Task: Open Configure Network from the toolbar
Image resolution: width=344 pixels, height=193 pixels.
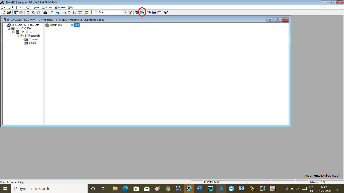Action: pos(137,12)
